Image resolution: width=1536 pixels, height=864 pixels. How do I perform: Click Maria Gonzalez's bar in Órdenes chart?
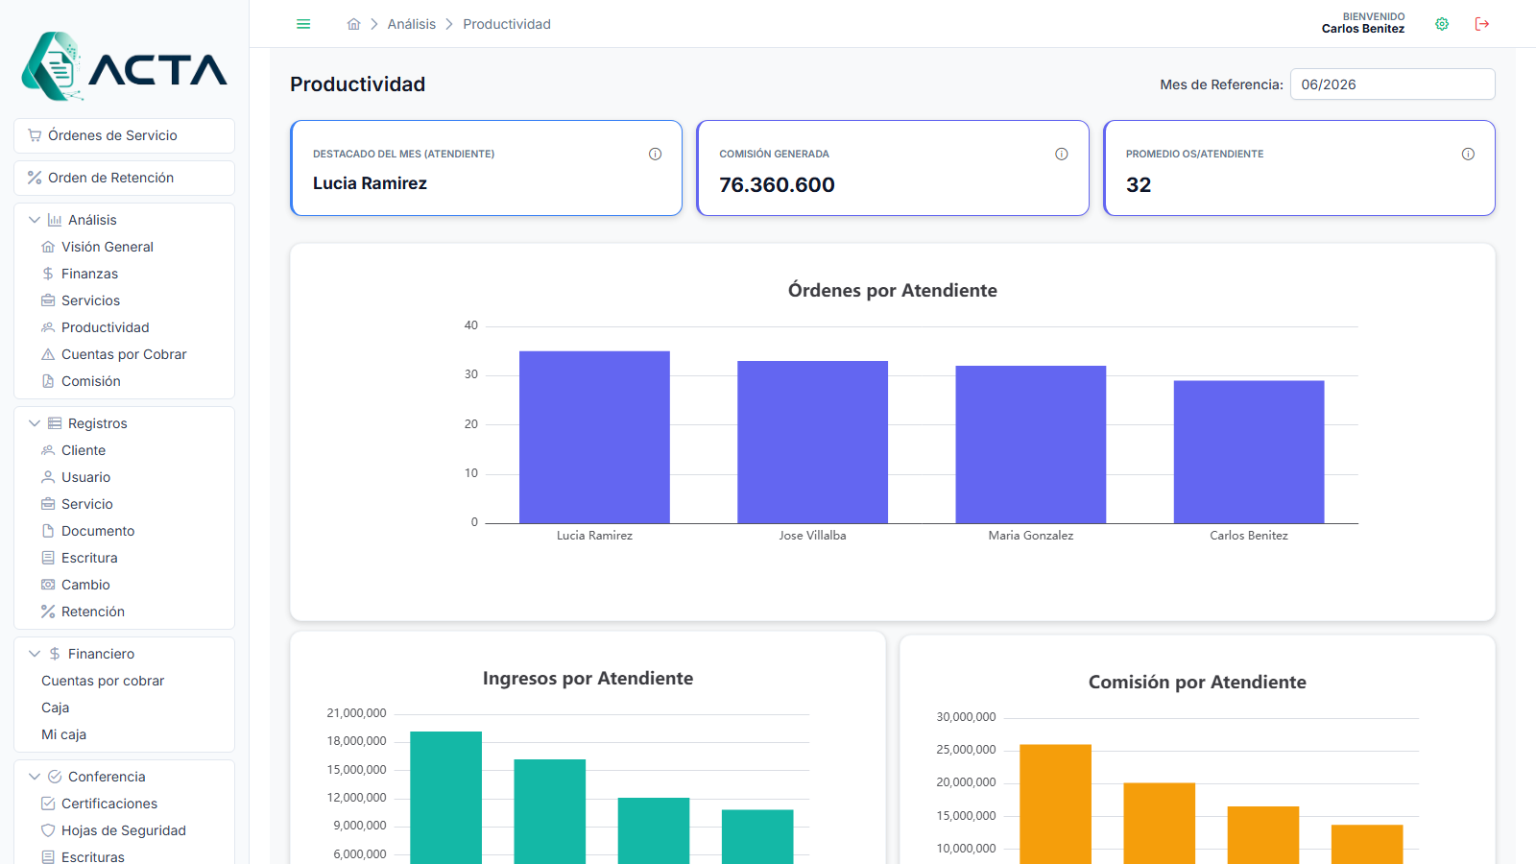[x=1031, y=444]
